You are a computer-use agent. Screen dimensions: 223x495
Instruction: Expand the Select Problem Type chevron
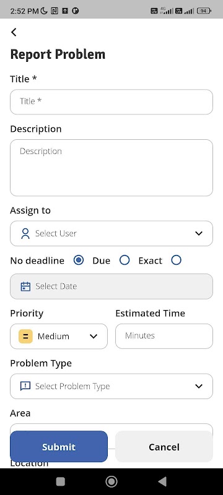199,386
